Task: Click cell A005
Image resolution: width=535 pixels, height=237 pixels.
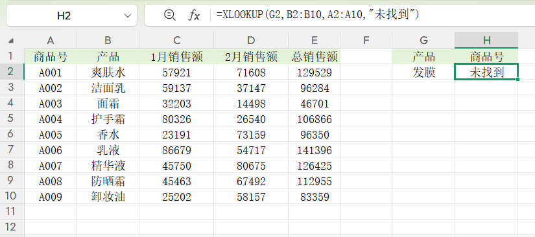Action: (51, 135)
